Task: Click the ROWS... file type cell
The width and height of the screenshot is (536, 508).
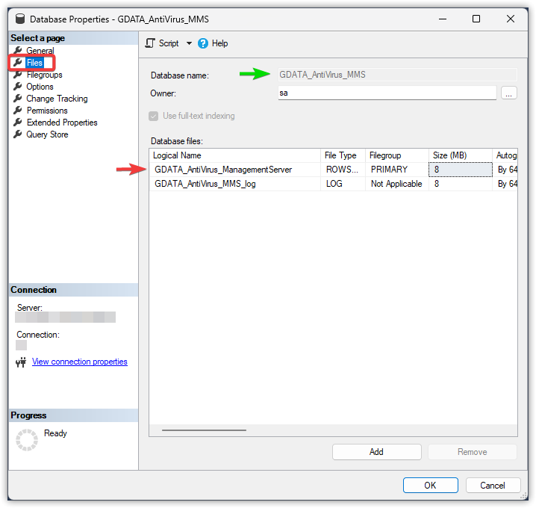Action: click(x=343, y=170)
